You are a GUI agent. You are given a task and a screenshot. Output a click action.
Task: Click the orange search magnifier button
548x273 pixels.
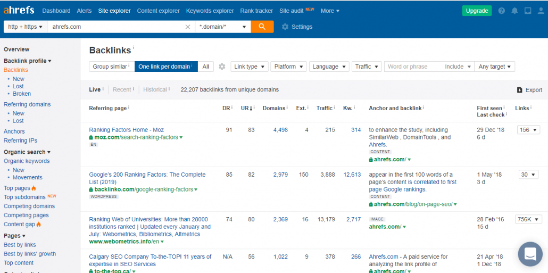click(262, 27)
